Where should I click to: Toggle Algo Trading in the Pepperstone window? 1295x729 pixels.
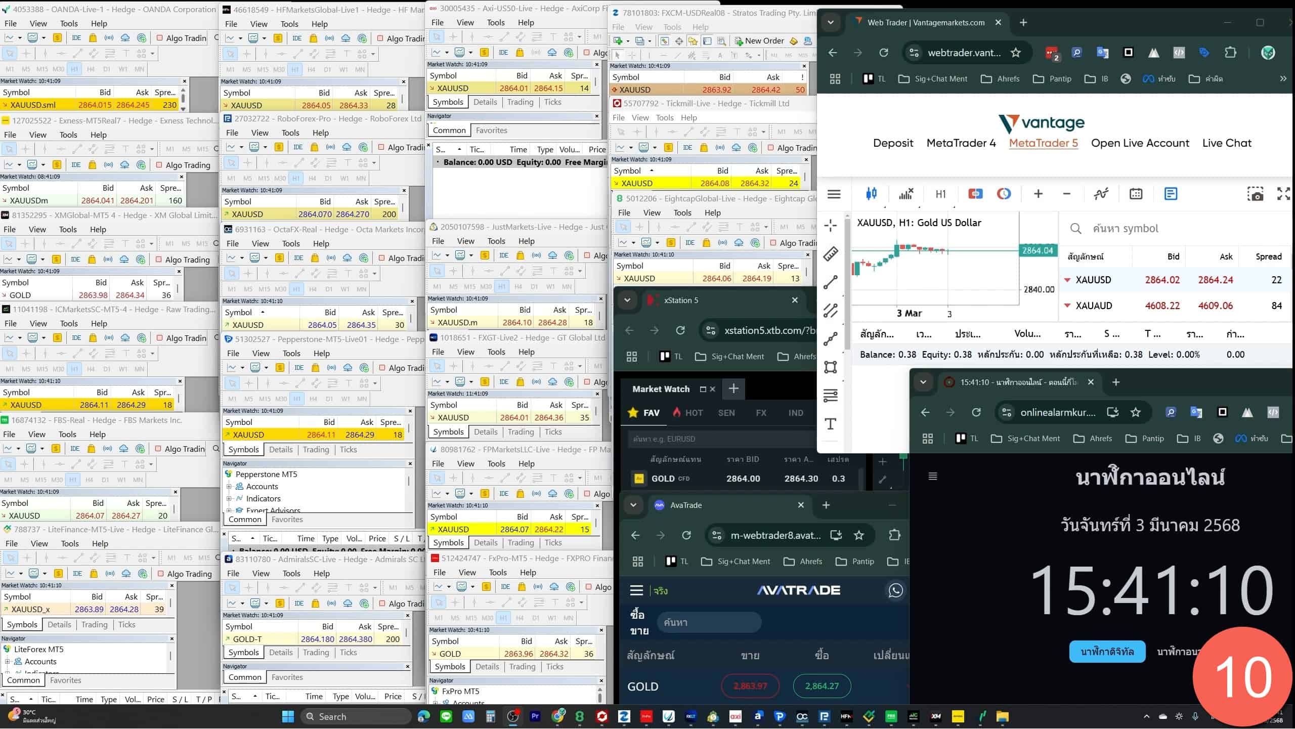pyautogui.click(x=402, y=368)
